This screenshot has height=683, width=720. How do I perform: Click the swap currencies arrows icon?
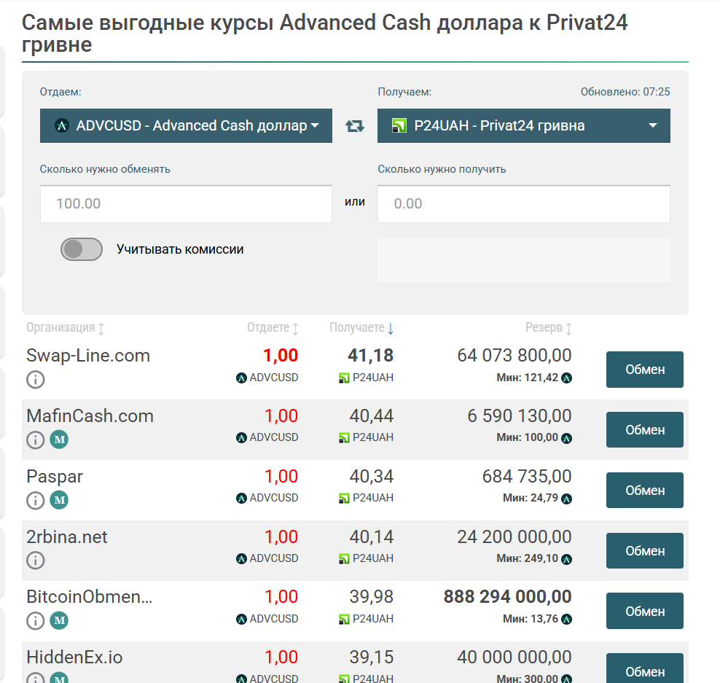pos(355,126)
